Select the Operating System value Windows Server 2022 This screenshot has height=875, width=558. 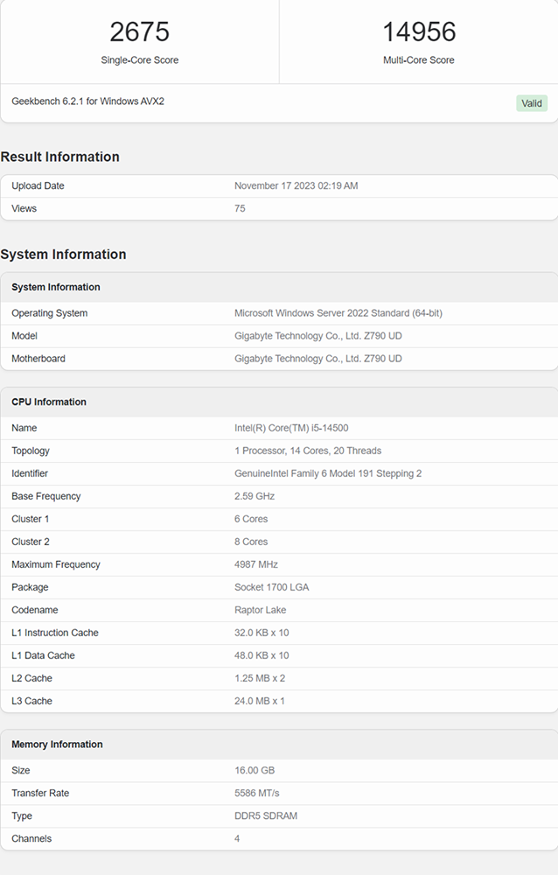pyautogui.click(x=338, y=313)
